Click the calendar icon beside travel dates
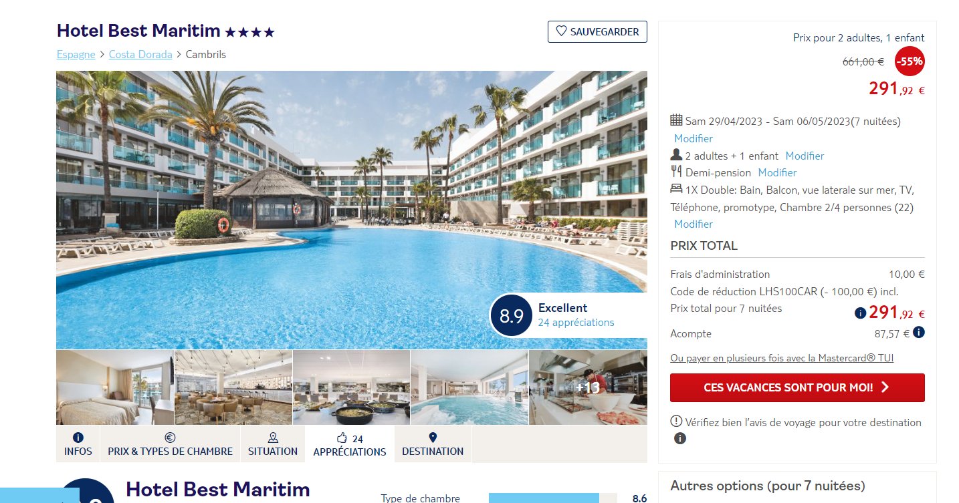This screenshot has width=959, height=503. 676,120
